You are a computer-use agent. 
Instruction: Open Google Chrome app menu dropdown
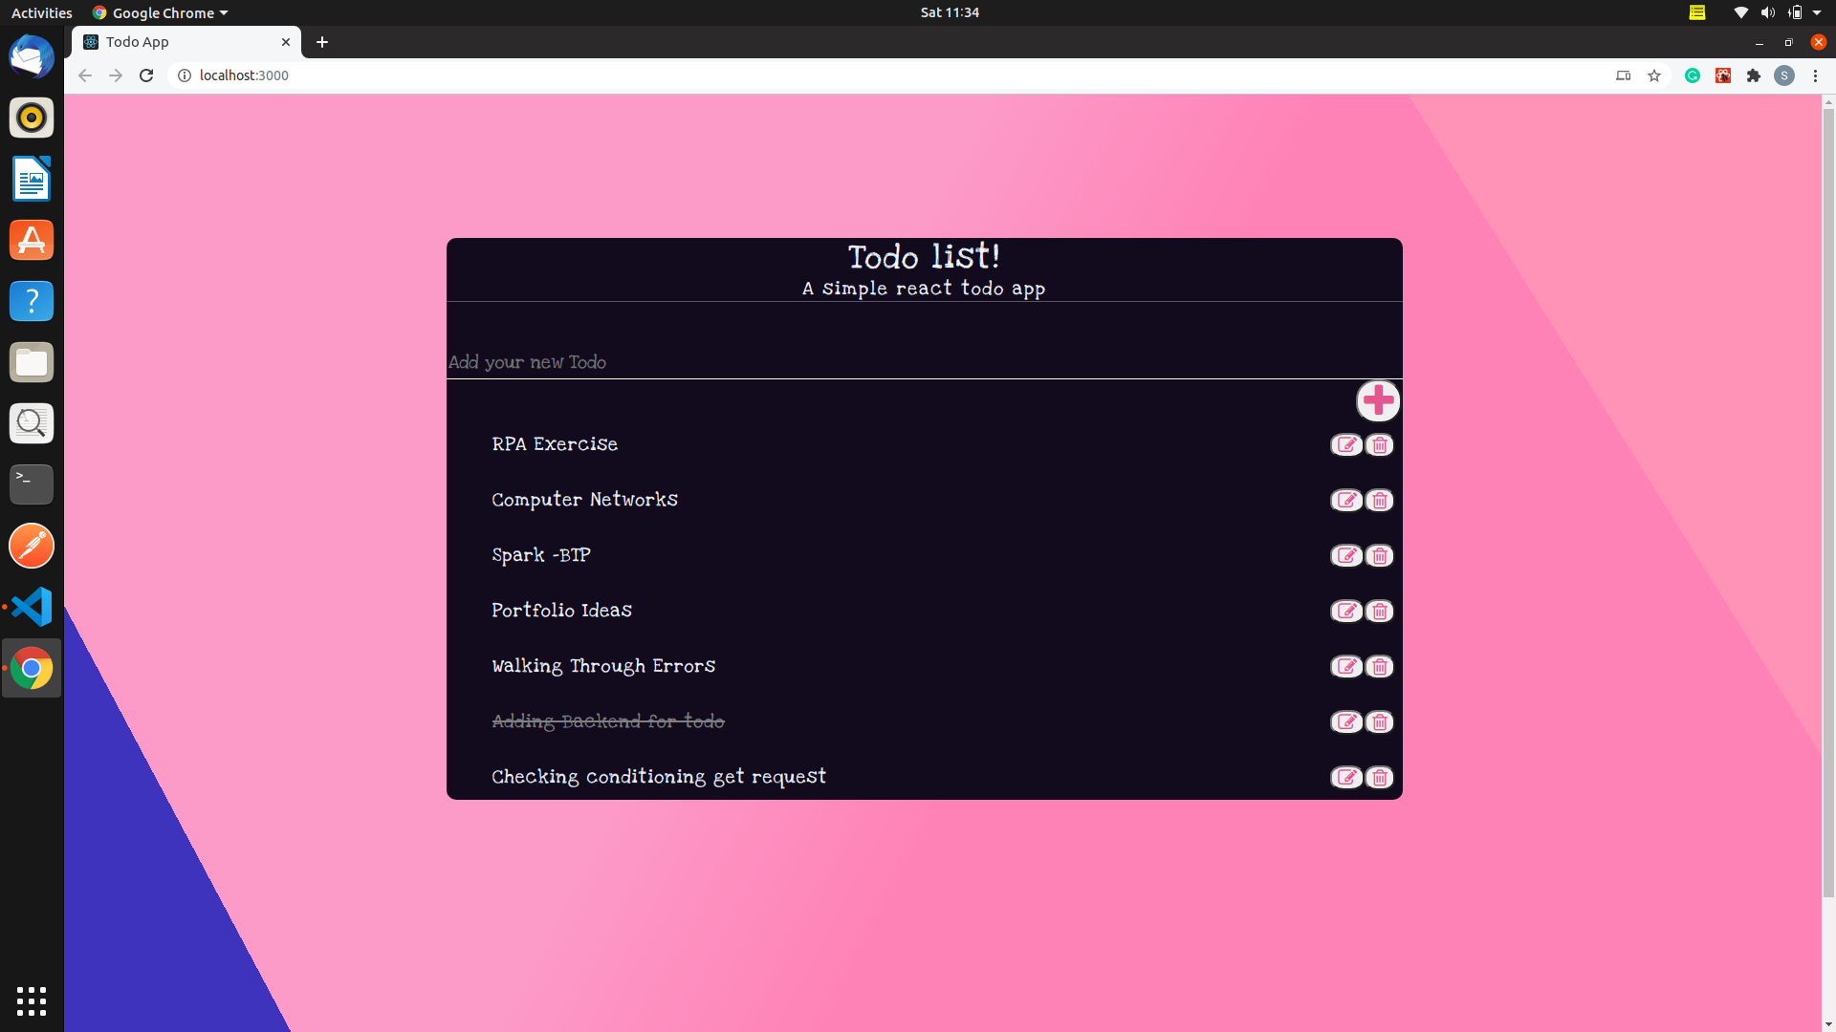click(x=160, y=12)
